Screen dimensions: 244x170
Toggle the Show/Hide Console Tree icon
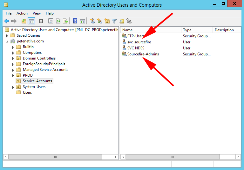click(31, 21)
